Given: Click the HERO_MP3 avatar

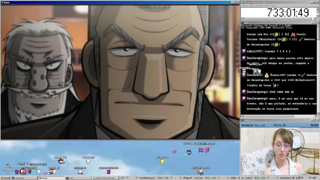Looking at the screenshot, I should click(x=80, y=172).
